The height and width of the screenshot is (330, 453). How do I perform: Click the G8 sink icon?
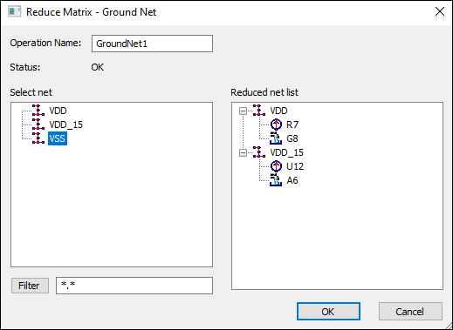coord(276,138)
